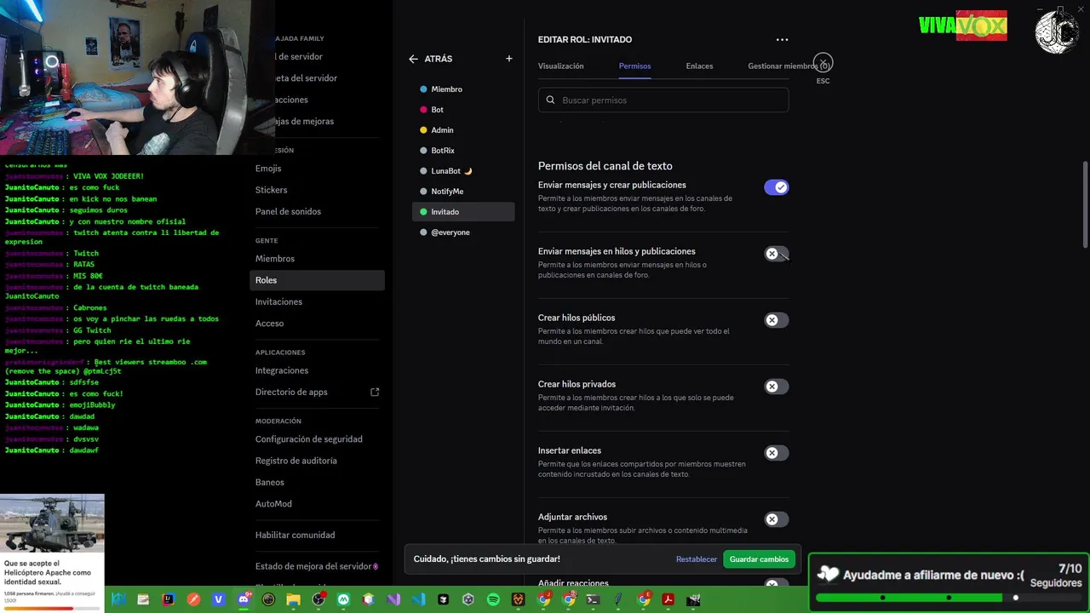The height and width of the screenshot is (613, 1090).
Task: Select the @everyone role
Action: pos(463,232)
